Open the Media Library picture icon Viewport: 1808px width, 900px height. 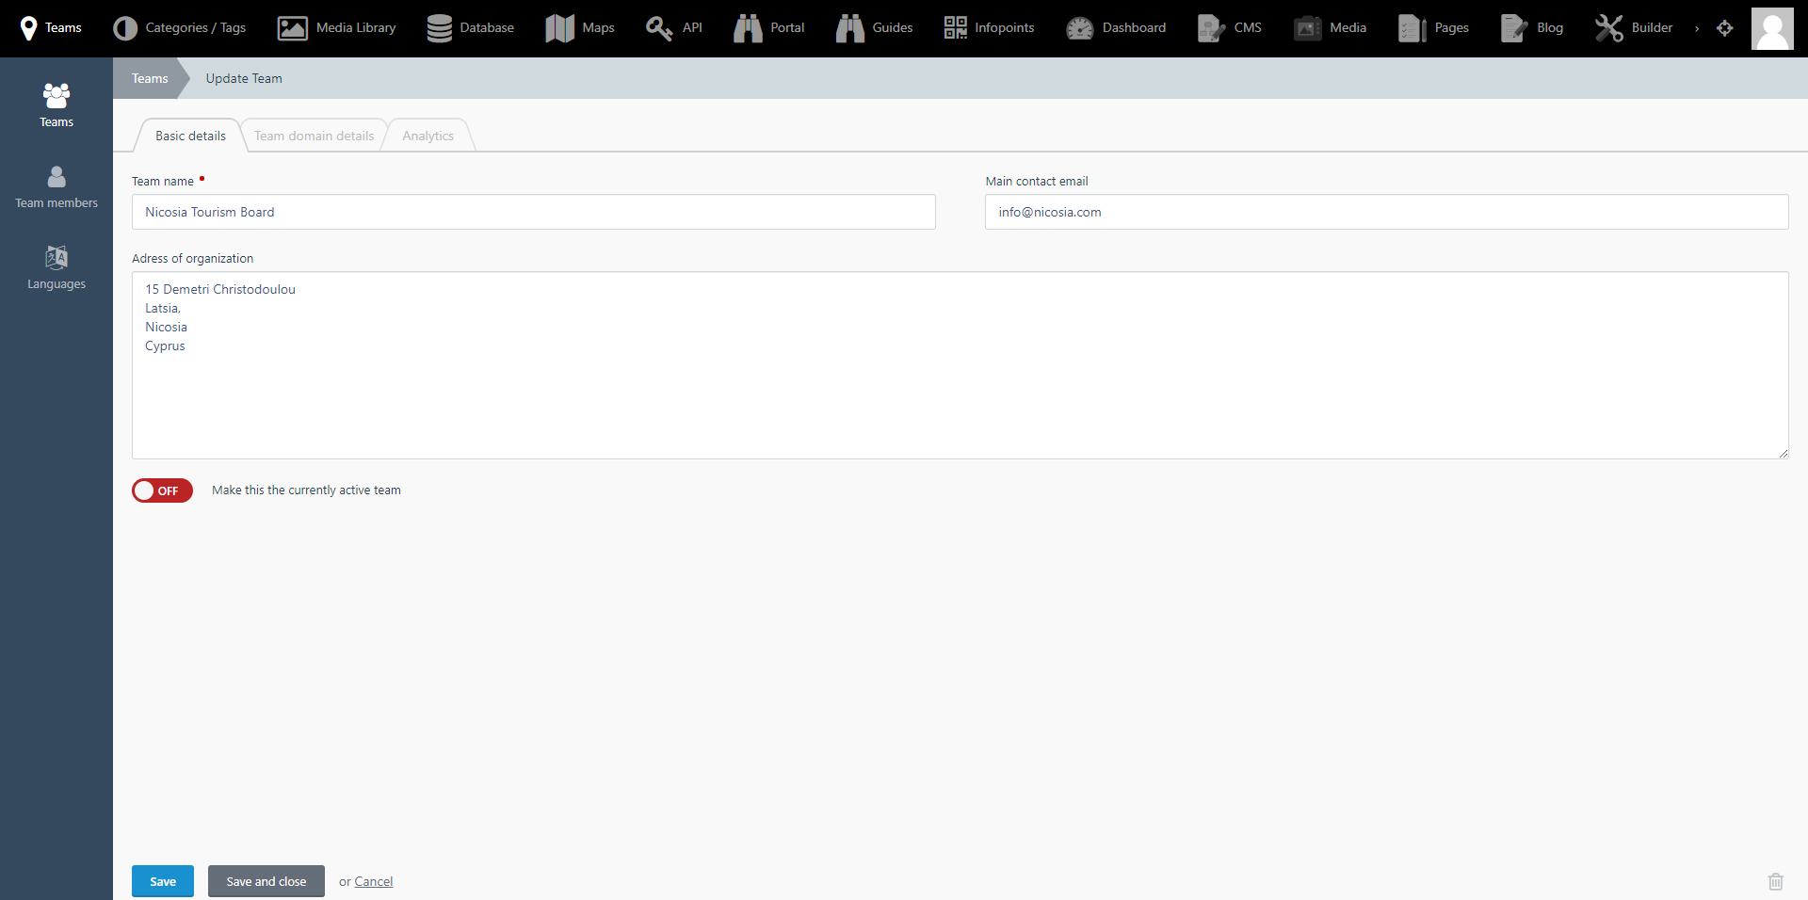(x=292, y=28)
